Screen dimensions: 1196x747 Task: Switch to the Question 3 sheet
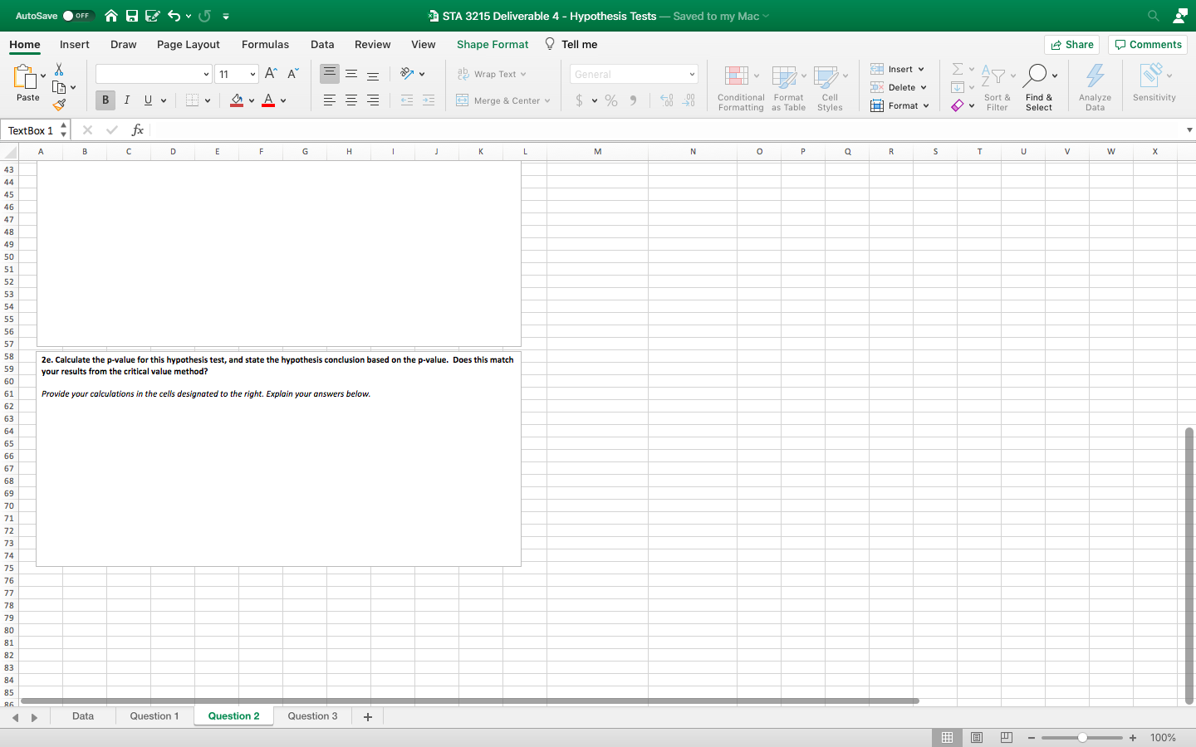pyautogui.click(x=312, y=715)
